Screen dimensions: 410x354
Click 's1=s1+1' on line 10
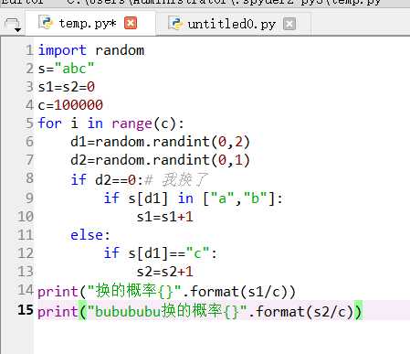click(x=165, y=217)
